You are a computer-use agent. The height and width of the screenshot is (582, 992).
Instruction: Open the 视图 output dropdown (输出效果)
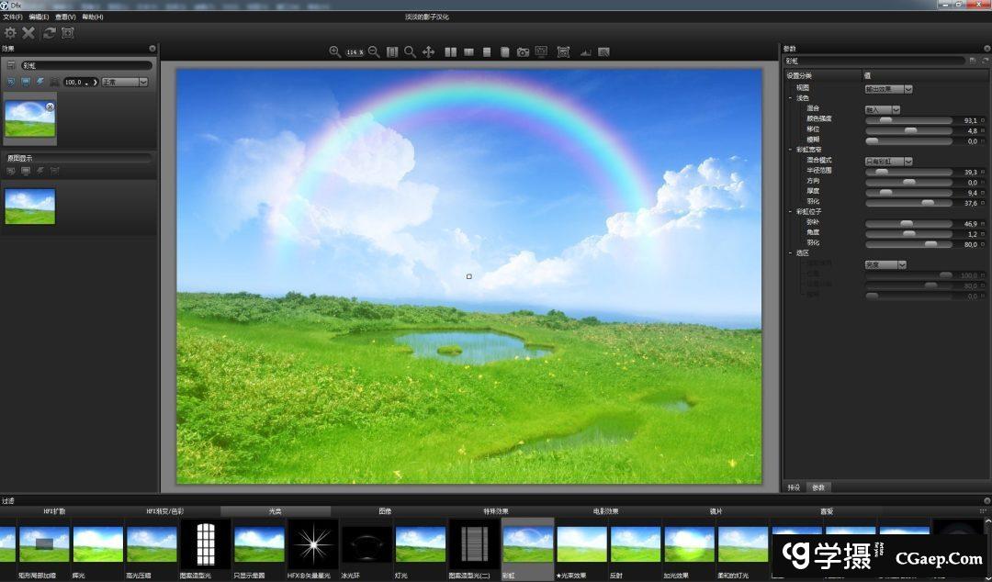(x=888, y=89)
